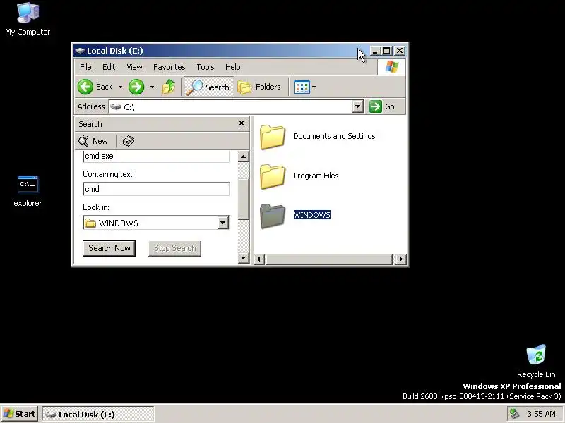Click the Search Now button
Image resolution: width=565 pixels, height=423 pixels.
[x=109, y=248]
